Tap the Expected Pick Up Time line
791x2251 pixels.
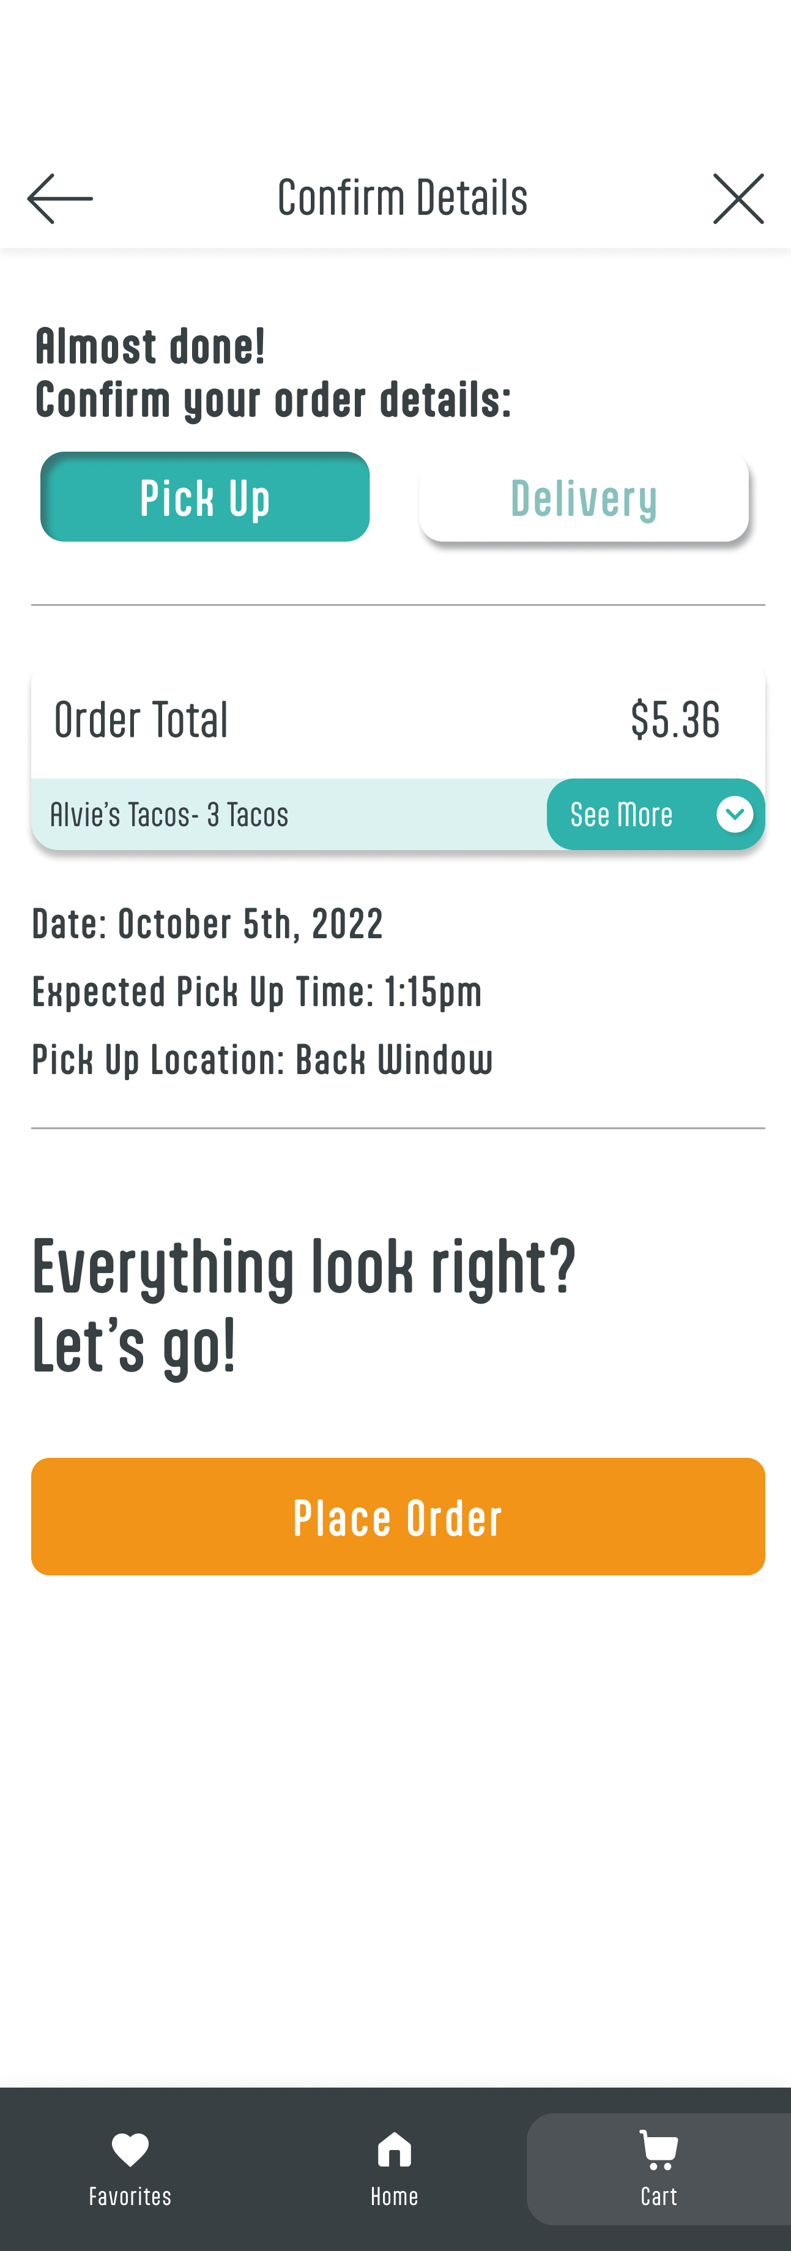(x=257, y=992)
